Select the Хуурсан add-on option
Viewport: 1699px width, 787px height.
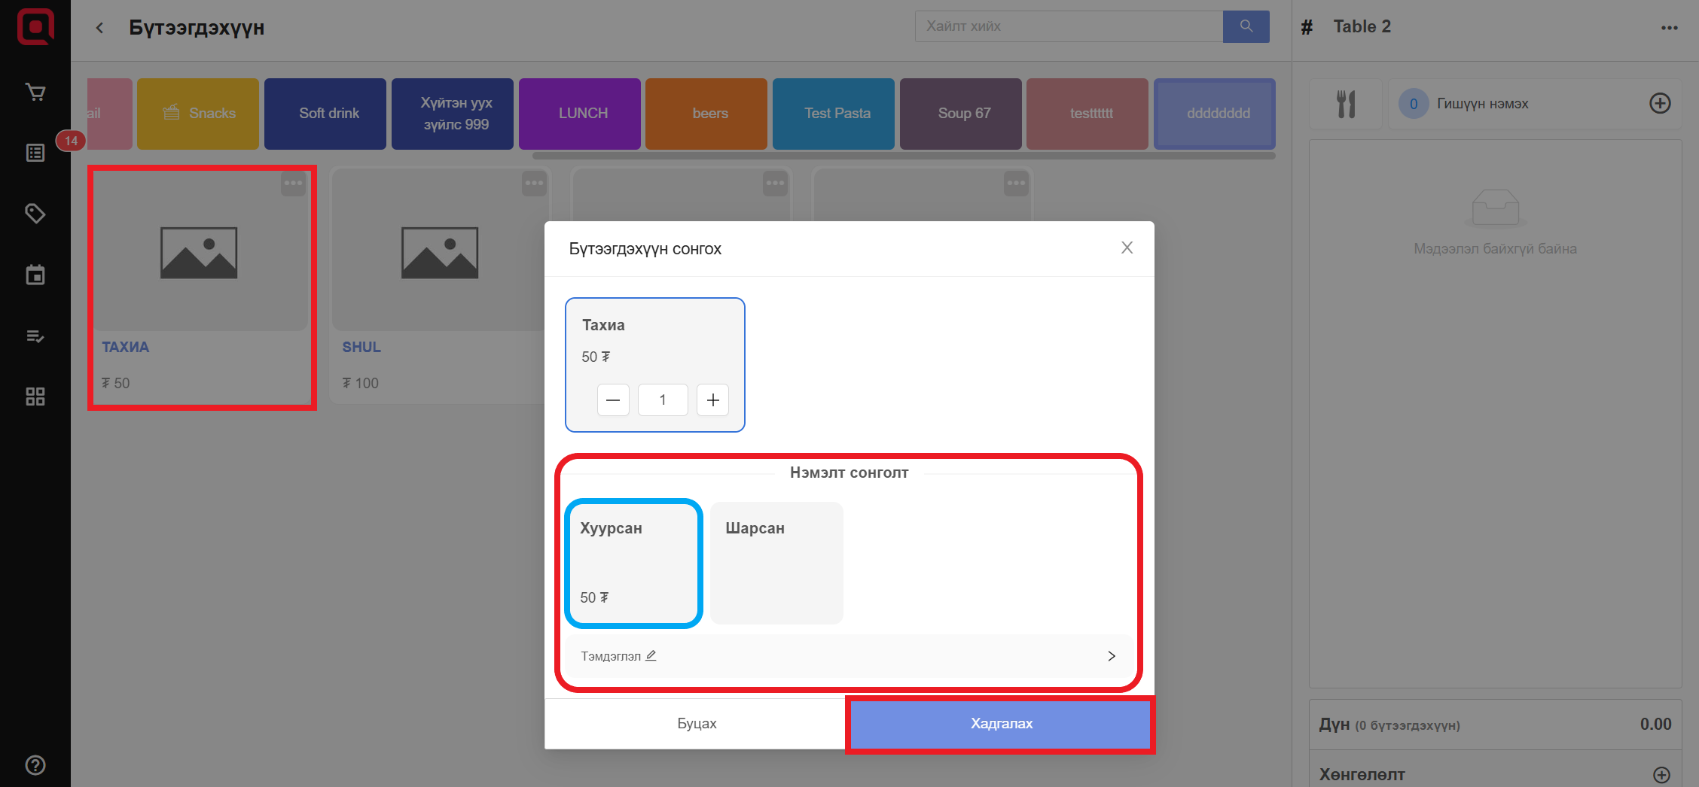point(633,563)
